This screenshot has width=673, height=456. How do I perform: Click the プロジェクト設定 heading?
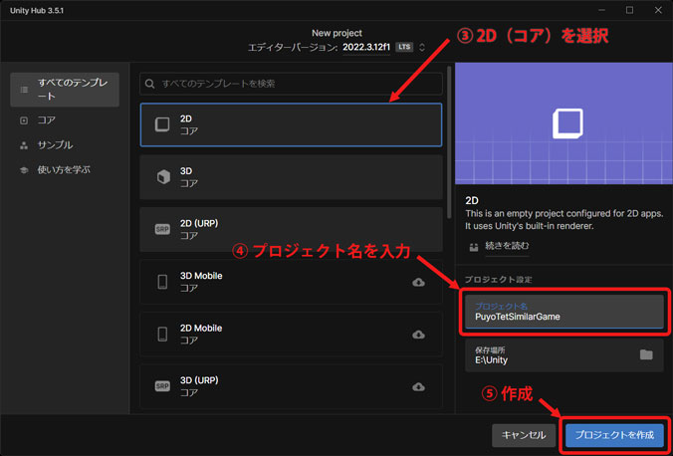click(499, 280)
